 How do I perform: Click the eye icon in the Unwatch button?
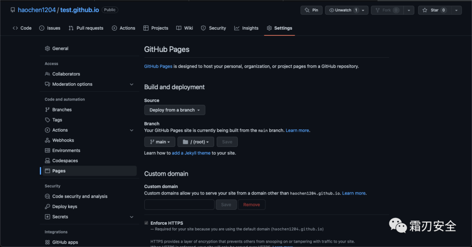(331, 10)
